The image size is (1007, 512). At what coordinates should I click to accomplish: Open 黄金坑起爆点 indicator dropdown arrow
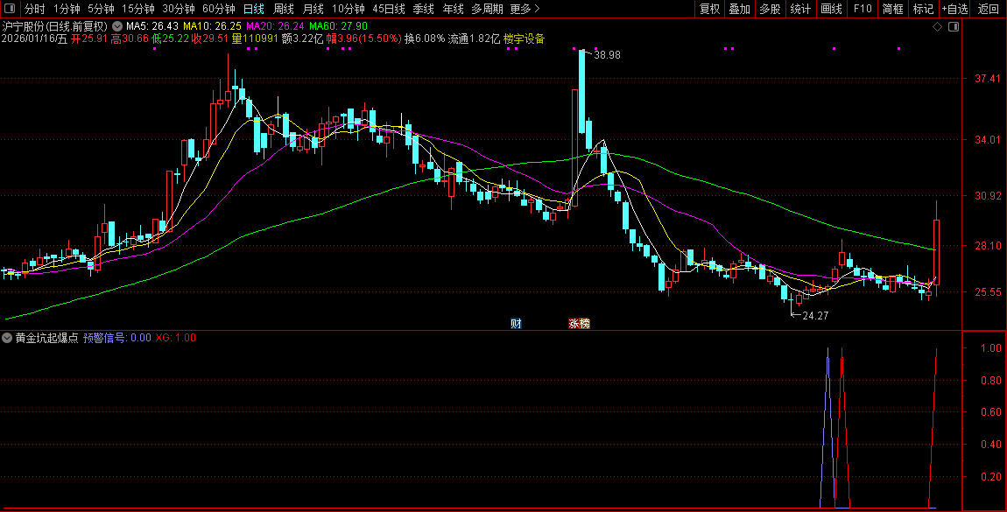click(7, 338)
